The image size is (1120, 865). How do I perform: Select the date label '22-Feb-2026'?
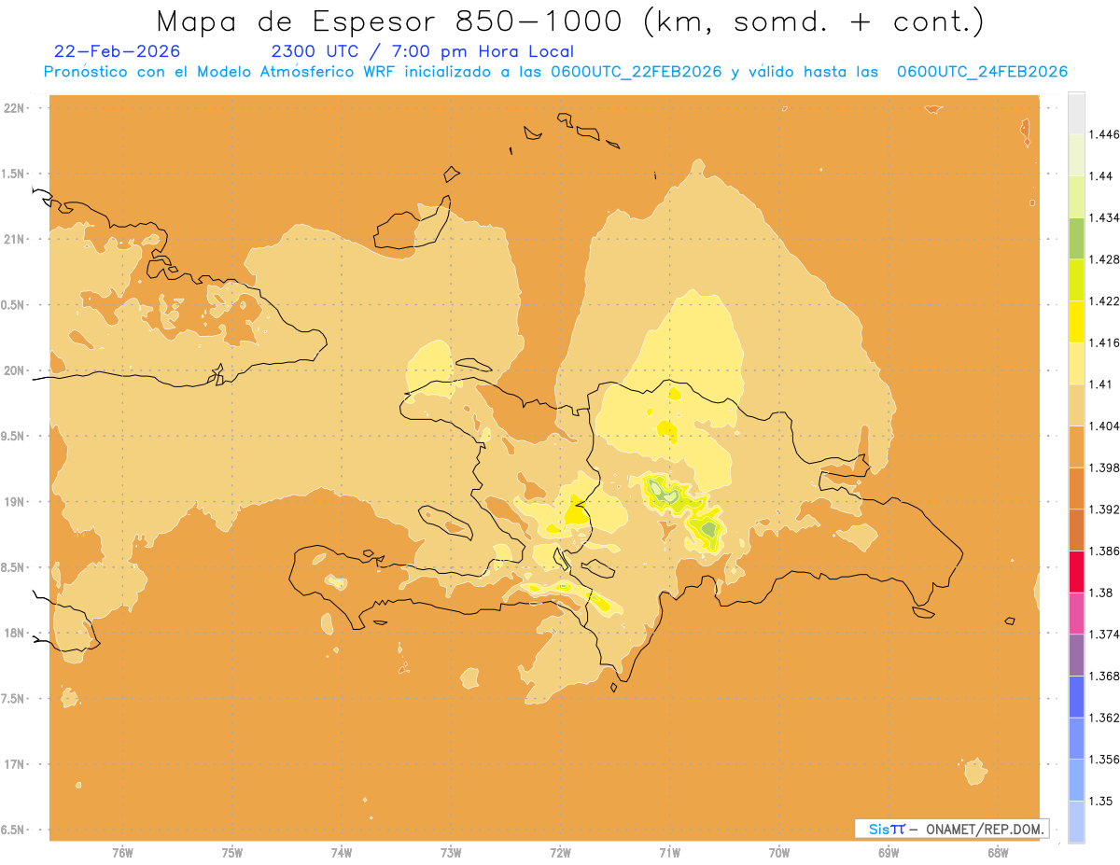[x=118, y=51]
